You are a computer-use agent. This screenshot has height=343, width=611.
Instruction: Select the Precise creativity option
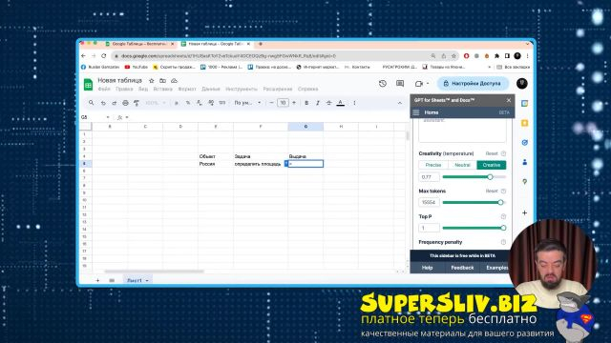pyautogui.click(x=432, y=165)
